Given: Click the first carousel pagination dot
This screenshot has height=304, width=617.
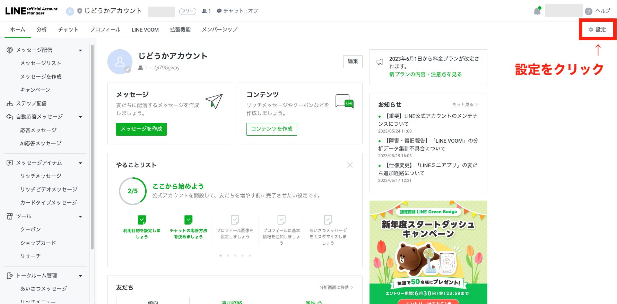Looking at the screenshot, I should point(220,255).
